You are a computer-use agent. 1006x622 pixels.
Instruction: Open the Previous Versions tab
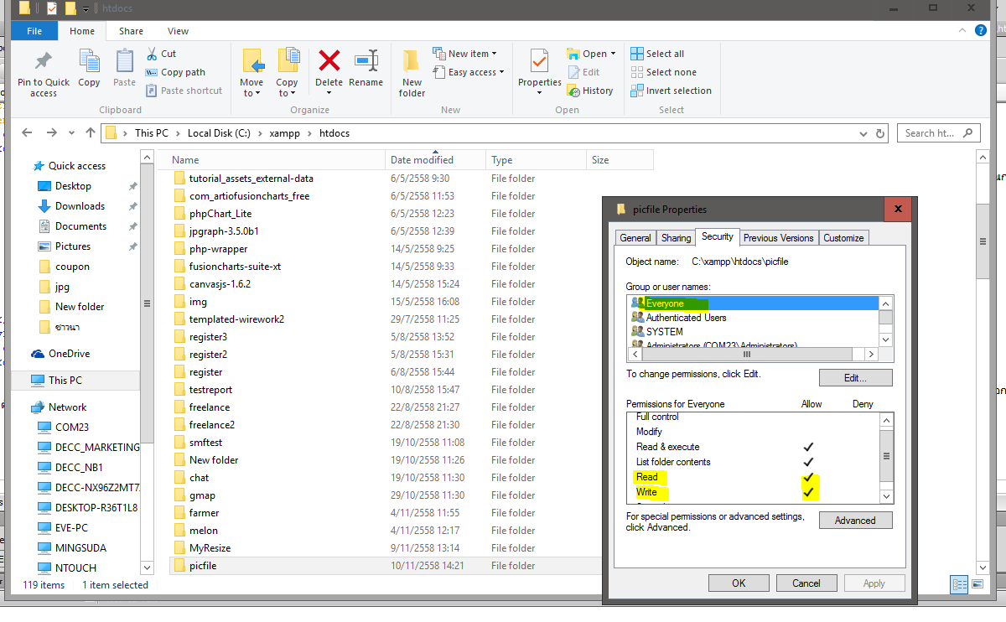click(779, 238)
